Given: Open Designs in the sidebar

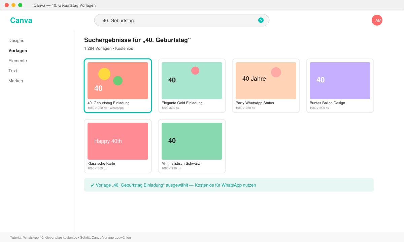Looking at the screenshot, I should coord(16,40).
